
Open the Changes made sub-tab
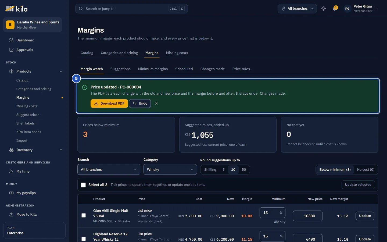[213, 69]
